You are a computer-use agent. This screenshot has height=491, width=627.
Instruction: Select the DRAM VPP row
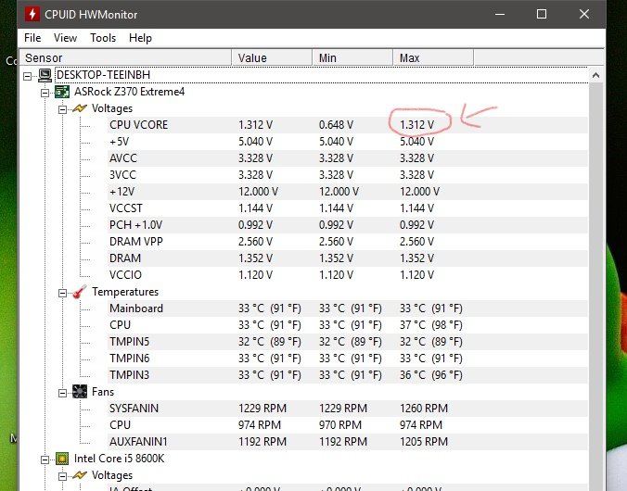pos(347,242)
